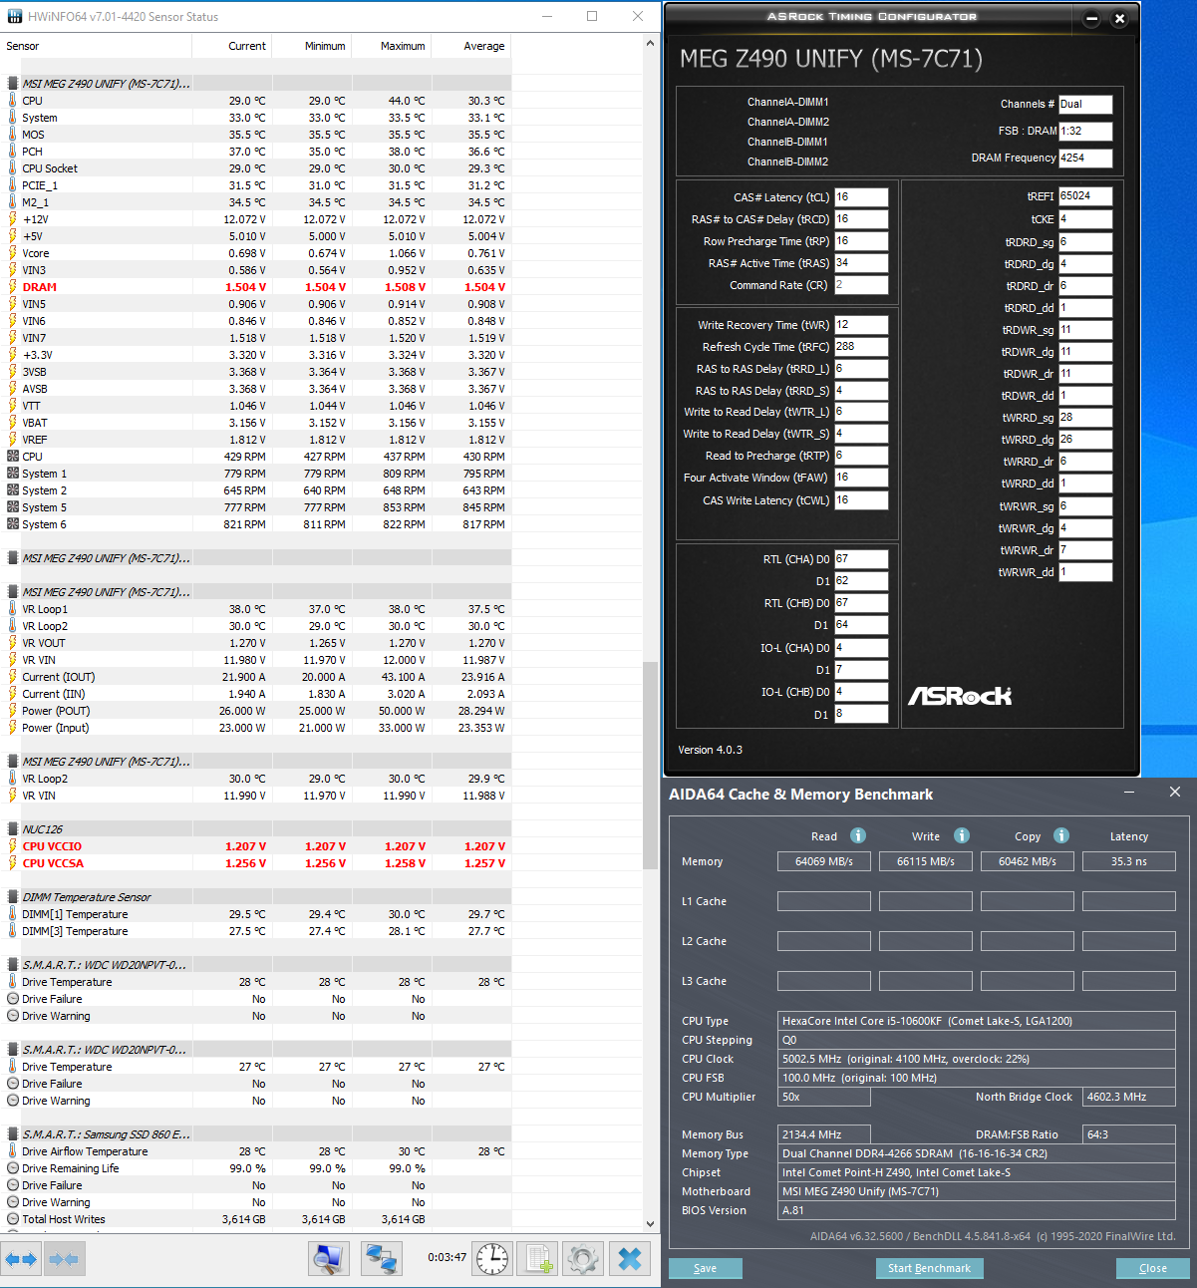This screenshot has height=1288, width=1197.
Task: Select the red DRAM sensor row
Action: [257, 287]
